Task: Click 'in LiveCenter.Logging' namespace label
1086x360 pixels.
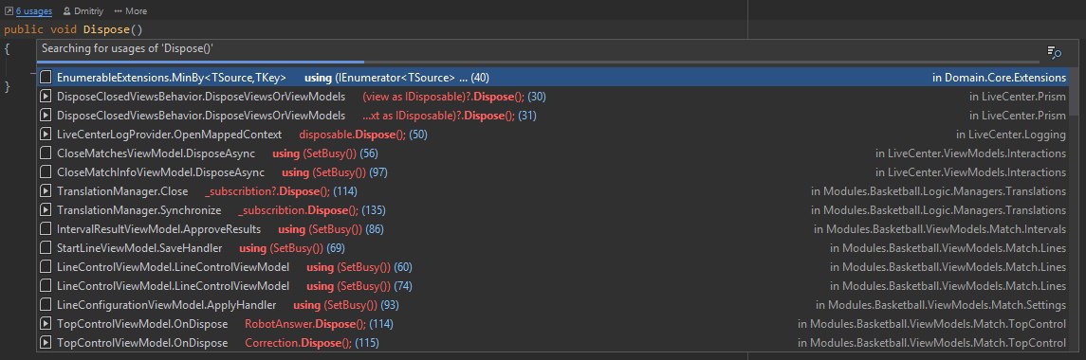Action: pos(1011,135)
